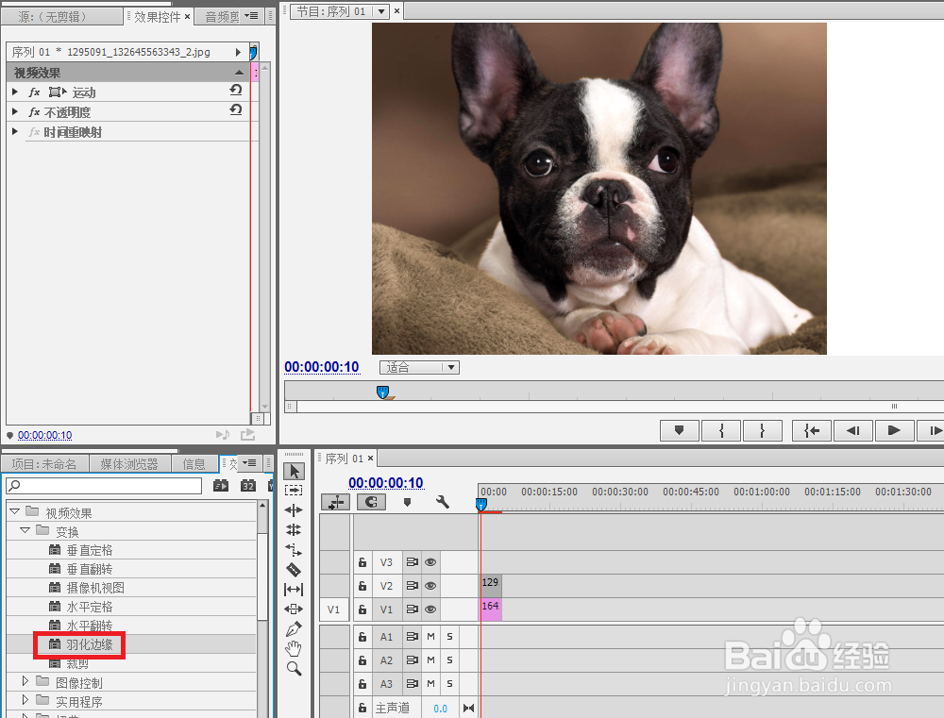Toggle lock on V3 track

pyautogui.click(x=362, y=562)
